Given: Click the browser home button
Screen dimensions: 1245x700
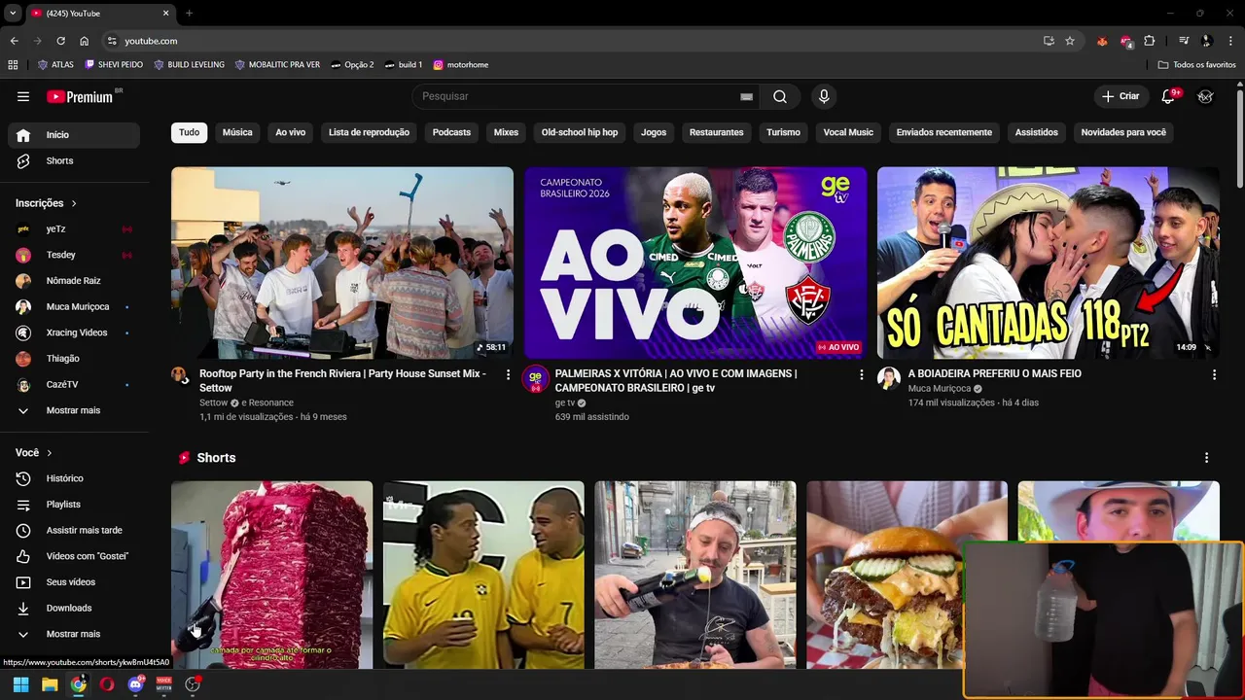Looking at the screenshot, I should point(85,41).
